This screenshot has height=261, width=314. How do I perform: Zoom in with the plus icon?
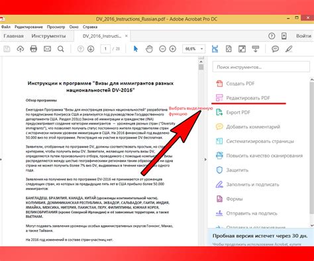click(x=173, y=49)
